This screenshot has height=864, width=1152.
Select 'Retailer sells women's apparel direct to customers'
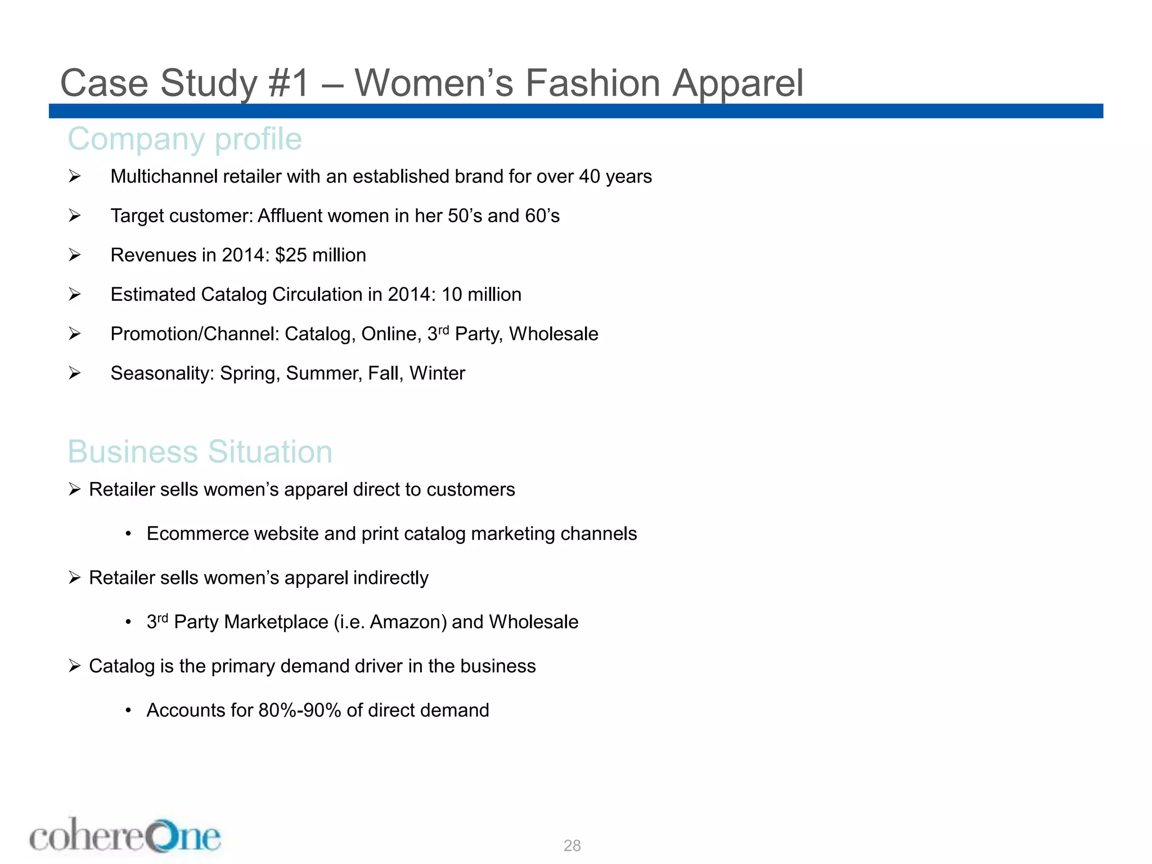coord(301,489)
